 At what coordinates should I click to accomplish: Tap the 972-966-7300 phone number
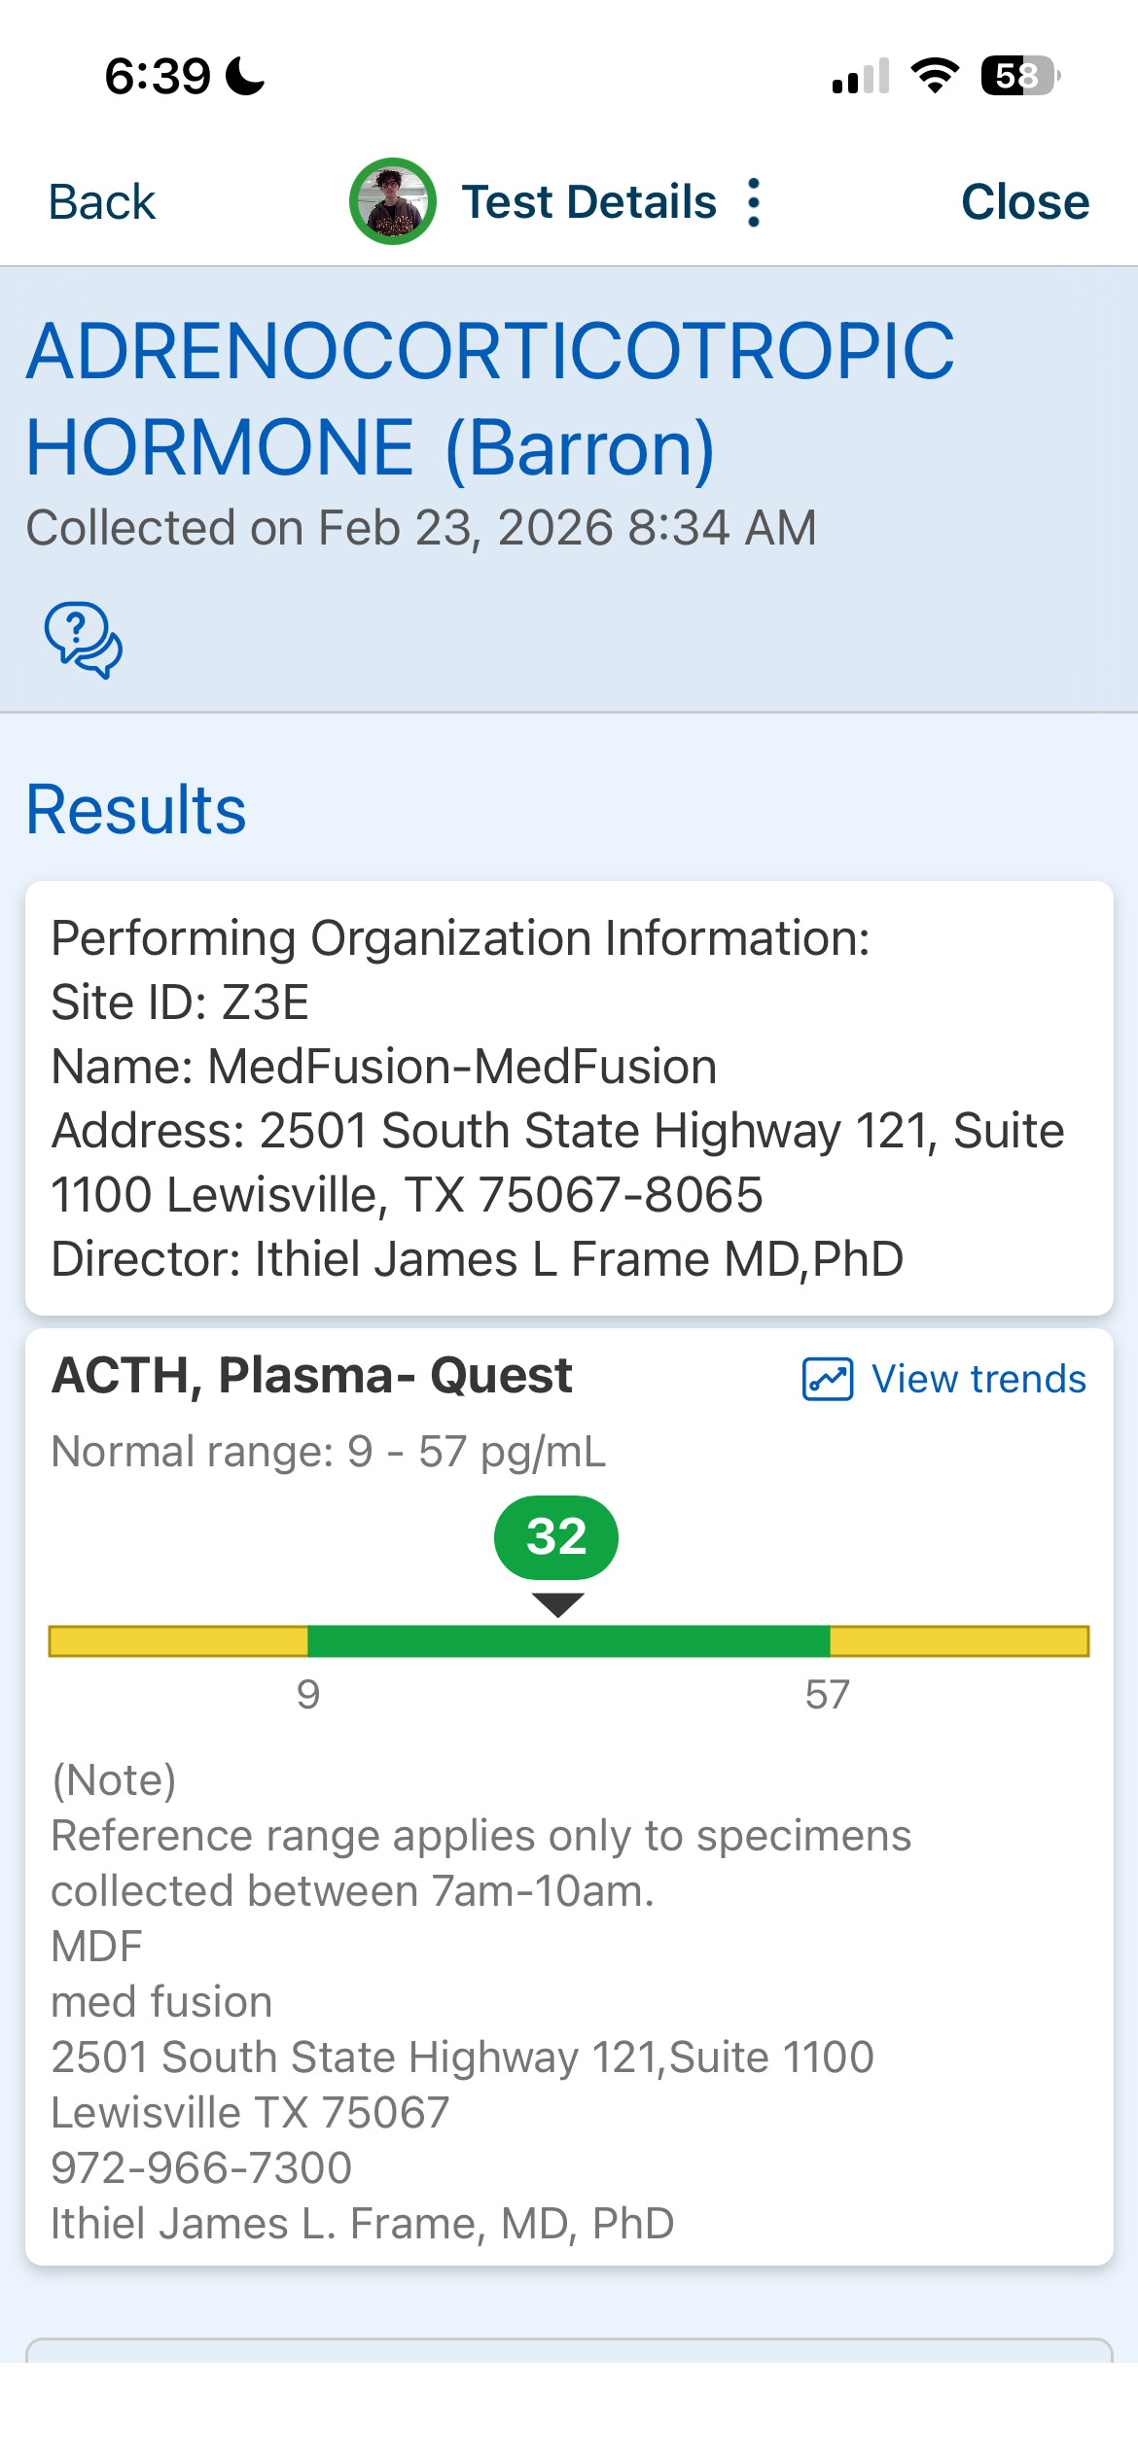point(201,2167)
